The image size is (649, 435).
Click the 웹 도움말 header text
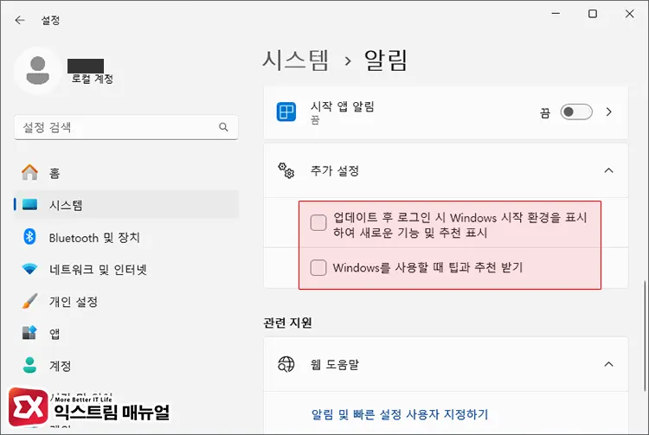click(x=334, y=364)
